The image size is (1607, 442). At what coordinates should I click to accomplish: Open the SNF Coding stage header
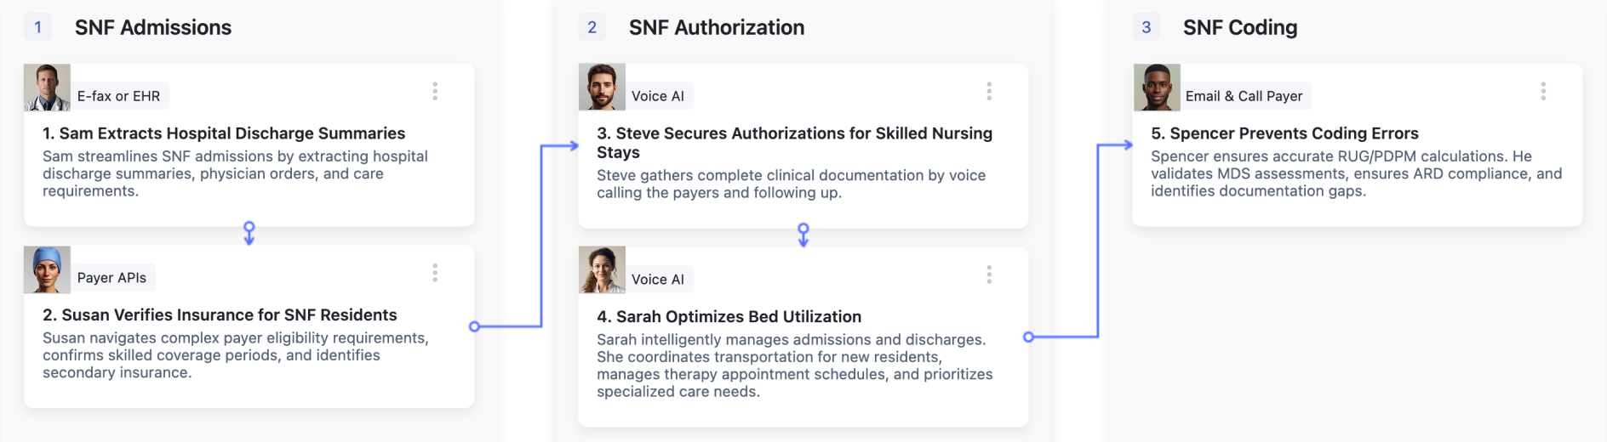[1240, 27]
